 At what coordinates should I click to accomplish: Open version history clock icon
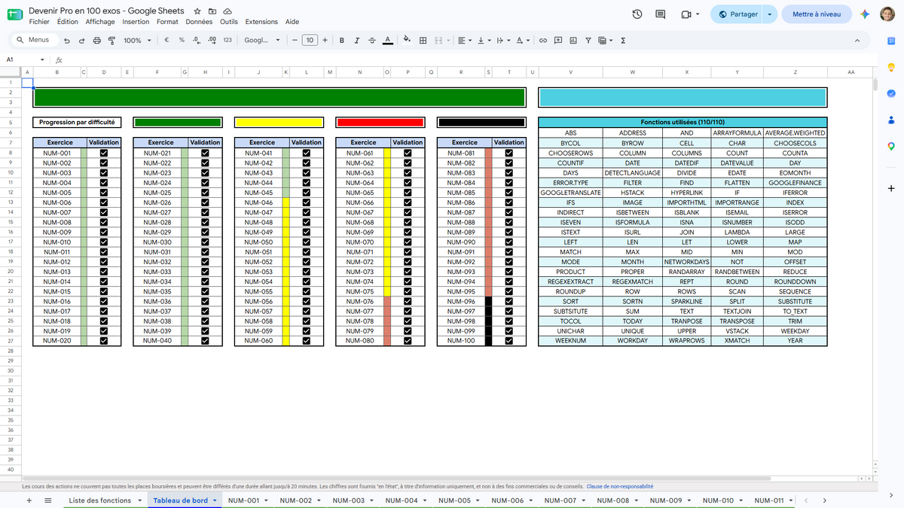pos(637,14)
